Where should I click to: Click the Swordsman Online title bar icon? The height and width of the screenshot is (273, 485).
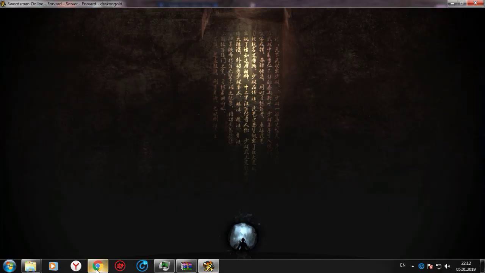pyautogui.click(x=3, y=4)
